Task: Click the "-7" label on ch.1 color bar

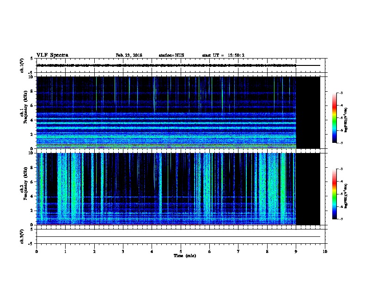Action: 341,143
